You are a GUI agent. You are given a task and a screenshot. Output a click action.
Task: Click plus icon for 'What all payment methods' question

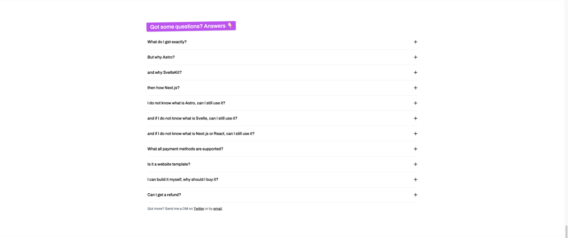tap(416, 149)
